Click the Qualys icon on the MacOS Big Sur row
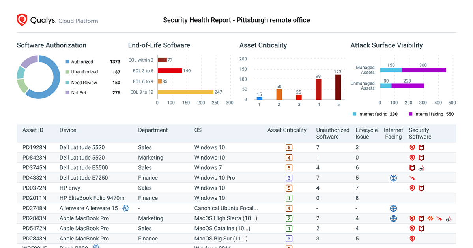Viewport: 473px width, 248px height. tap(412, 239)
